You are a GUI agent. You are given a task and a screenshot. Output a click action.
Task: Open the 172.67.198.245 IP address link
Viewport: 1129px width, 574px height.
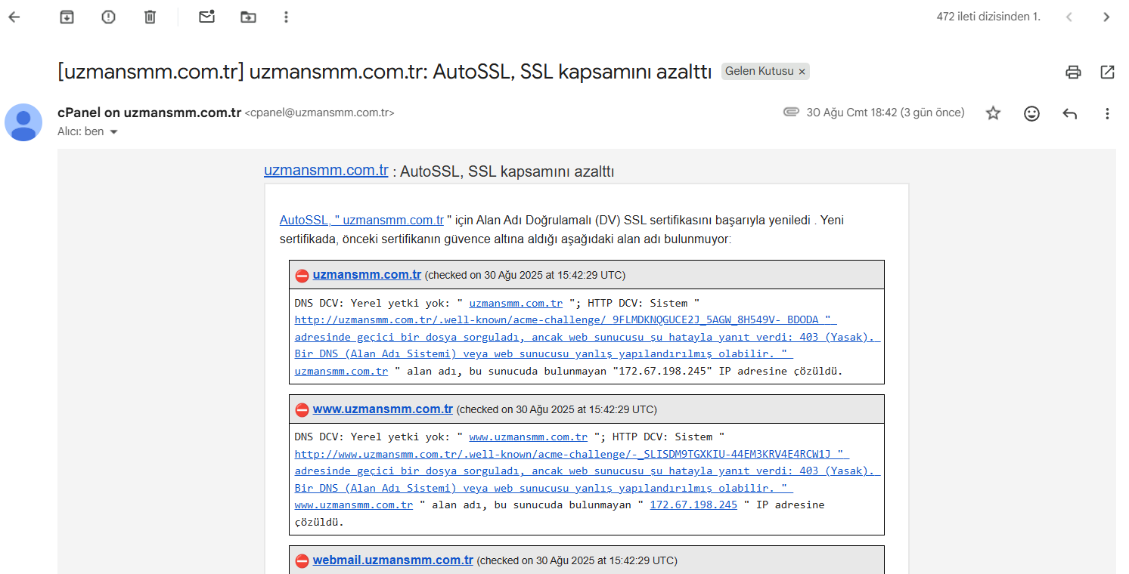click(x=693, y=505)
